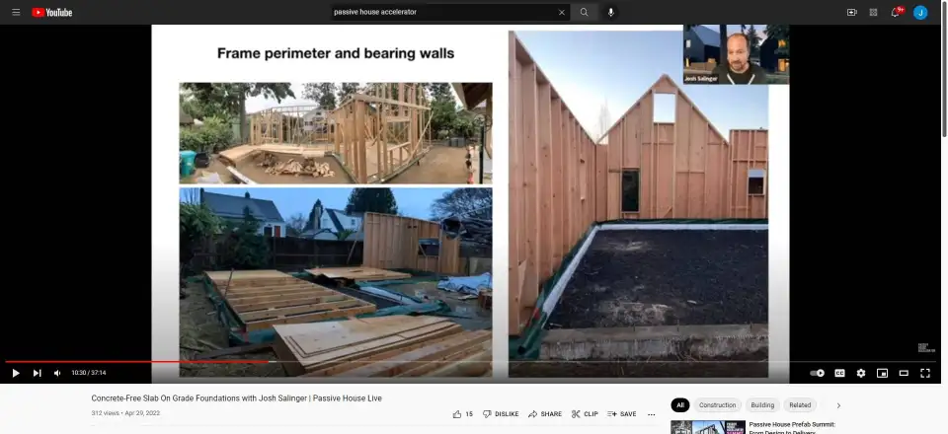Screen dimensions: 948x434
Task: Mute the video volume
Action: [x=57, y=373]
